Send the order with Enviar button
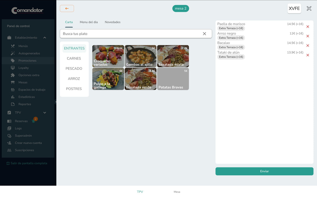 (264, 171)
